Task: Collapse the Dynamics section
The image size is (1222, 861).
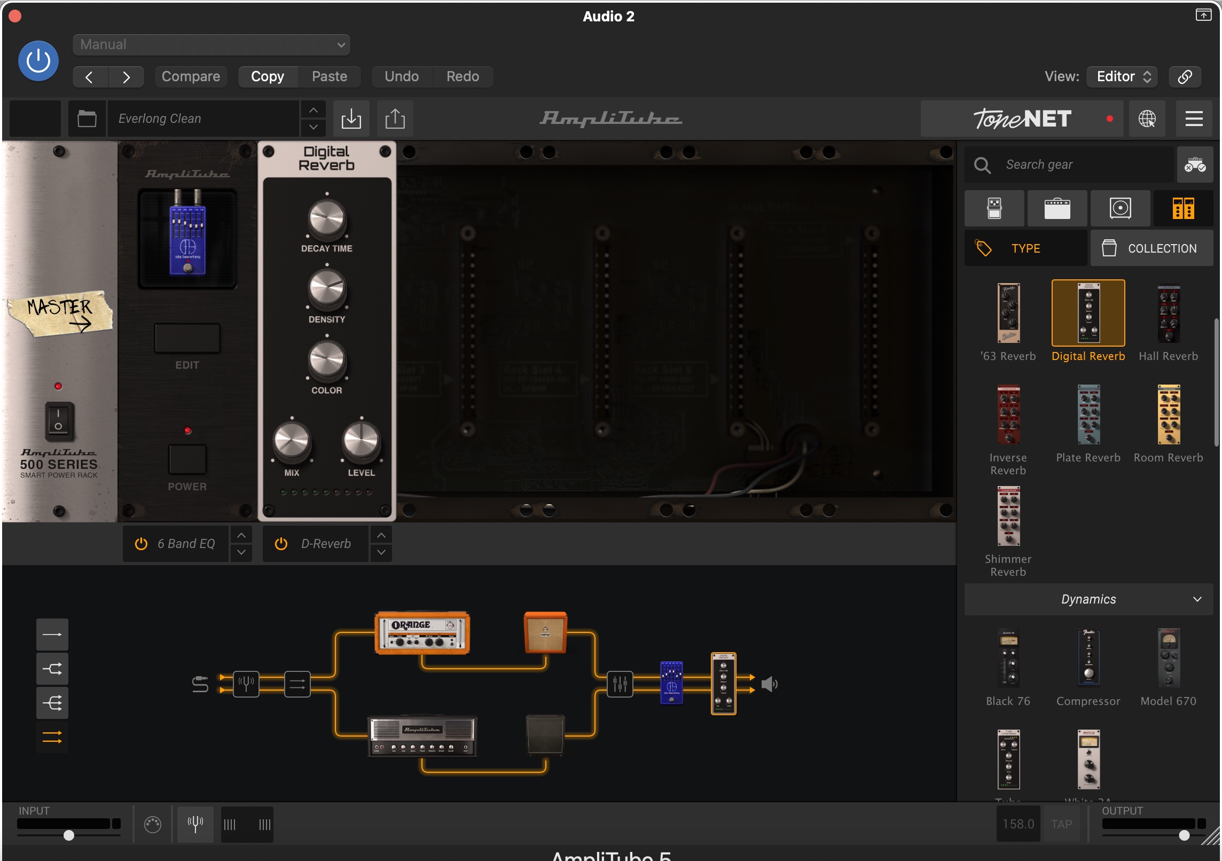Action: click(x=1088, y=599)
